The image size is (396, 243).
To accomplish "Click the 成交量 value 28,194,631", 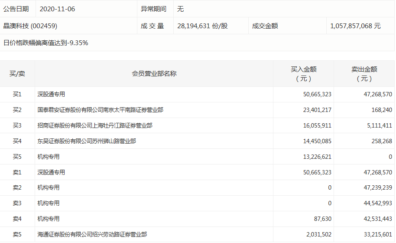I will tap(202, 26).
